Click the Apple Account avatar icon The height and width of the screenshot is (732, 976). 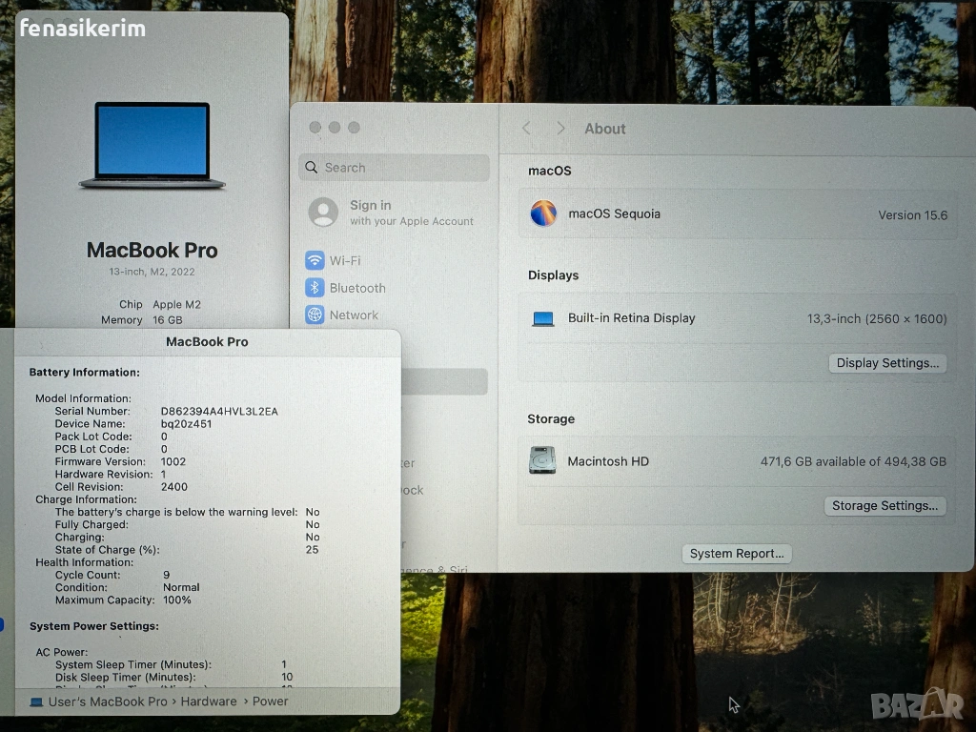pos(323,212)
